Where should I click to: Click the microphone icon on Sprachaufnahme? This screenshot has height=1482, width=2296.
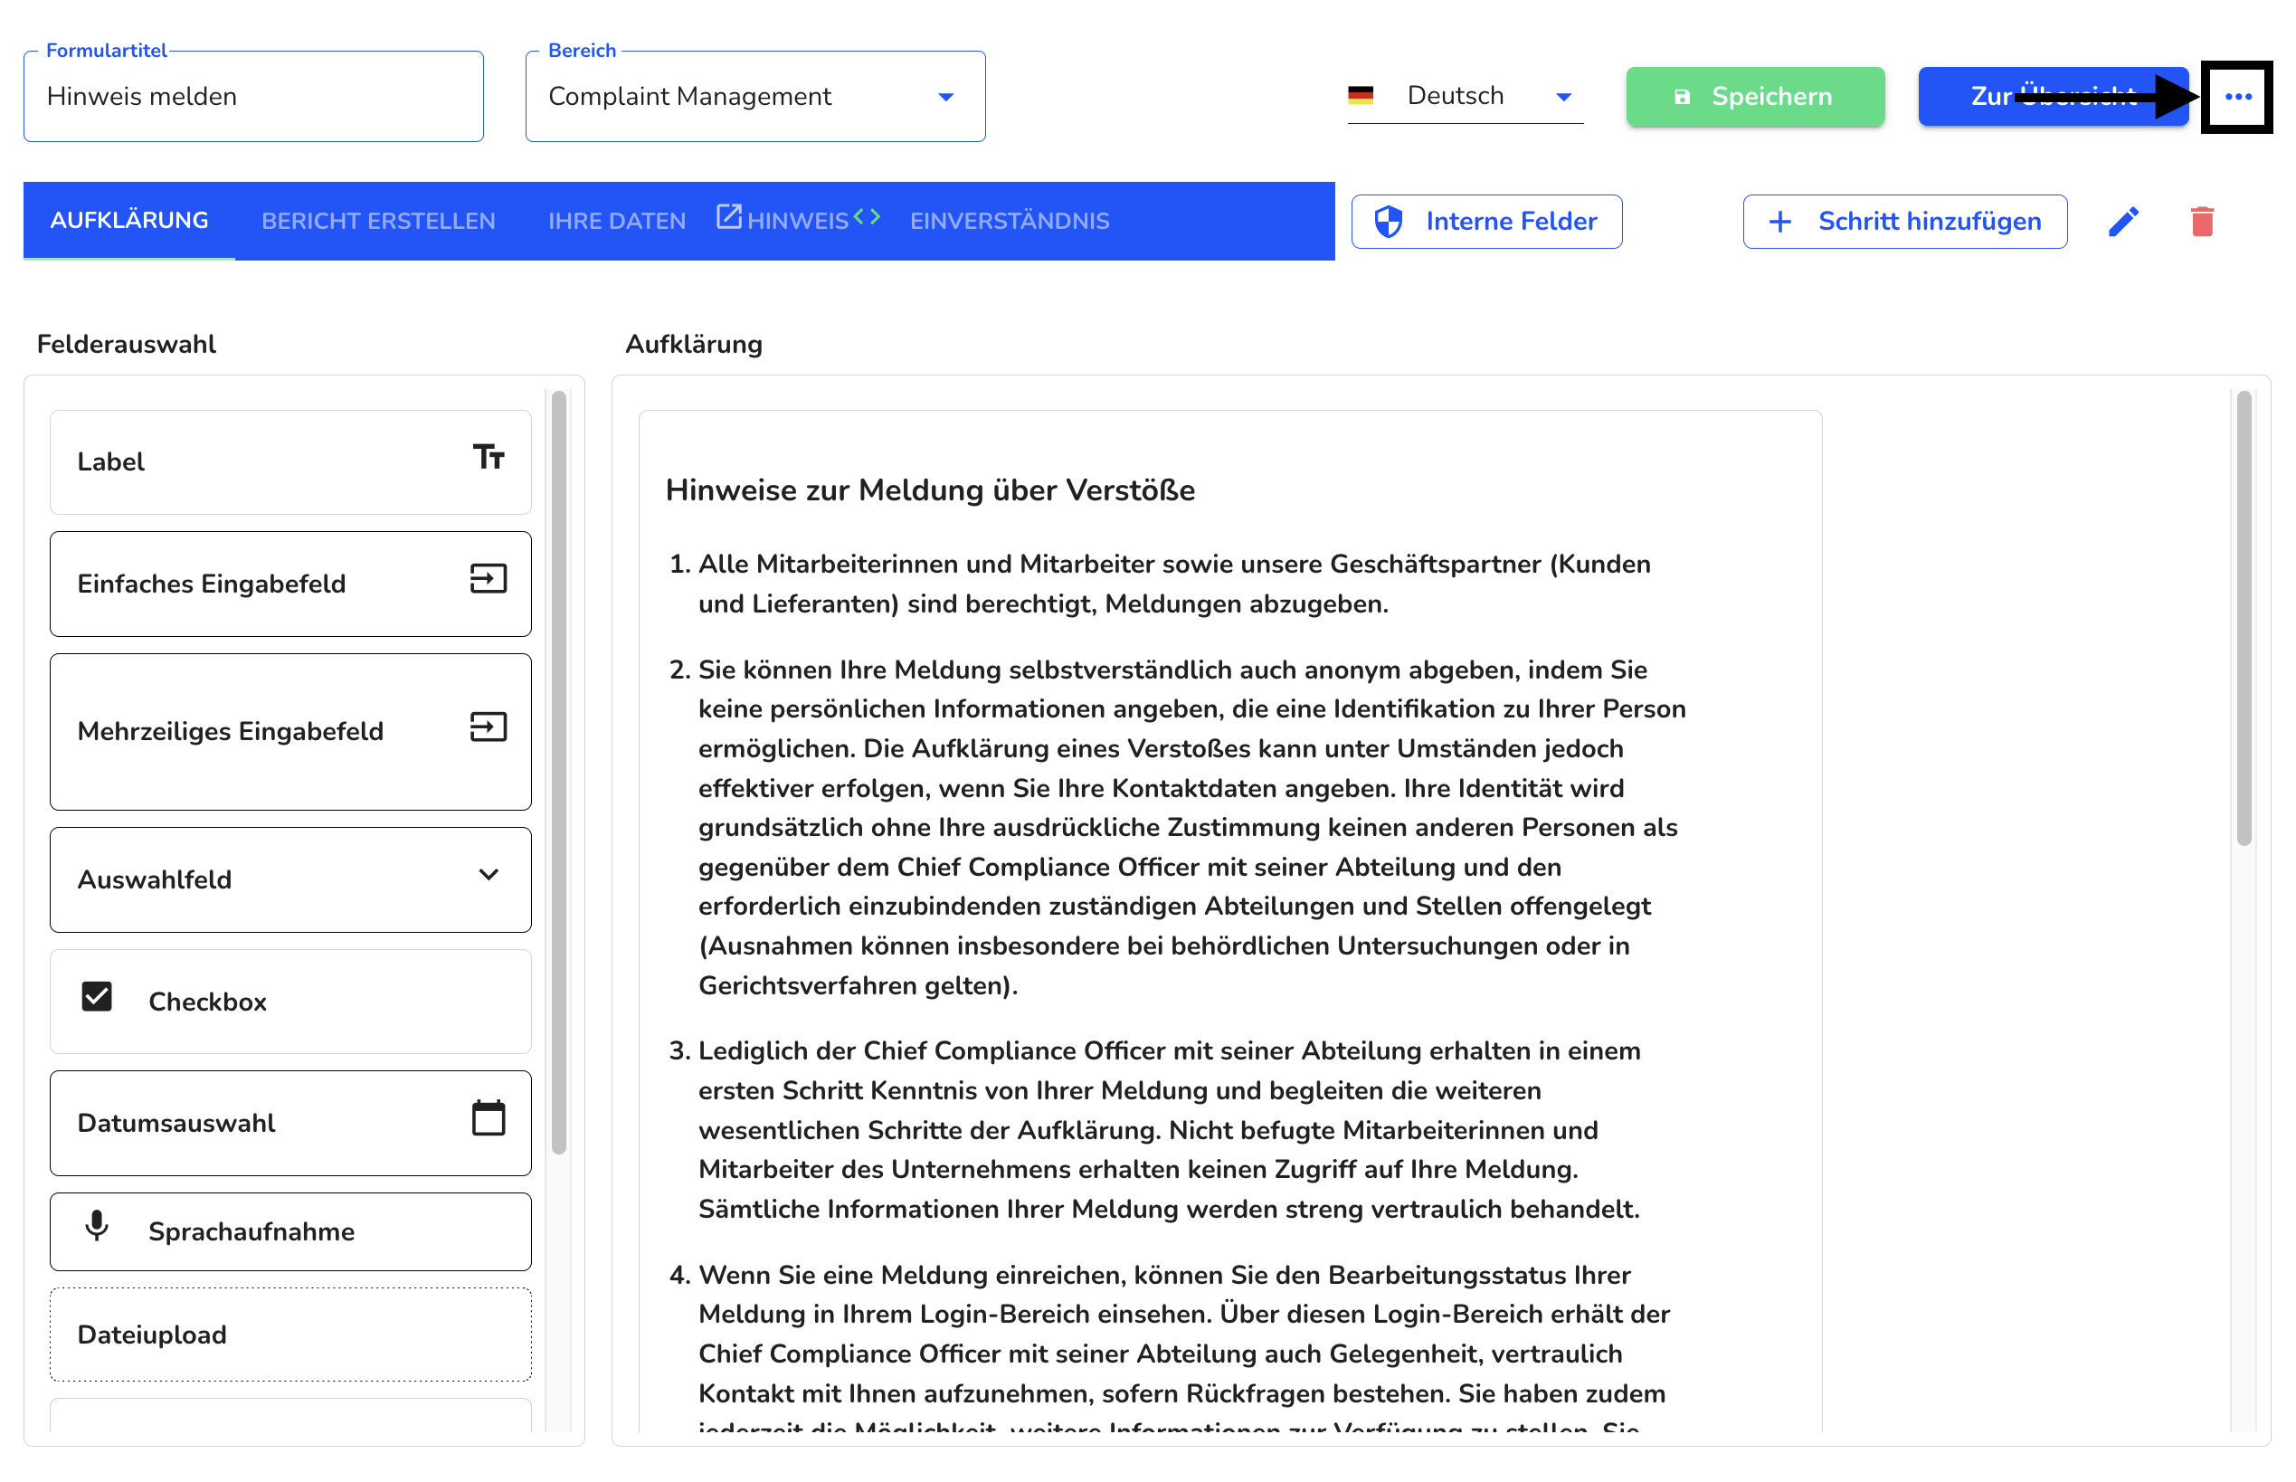(96, 1226)
